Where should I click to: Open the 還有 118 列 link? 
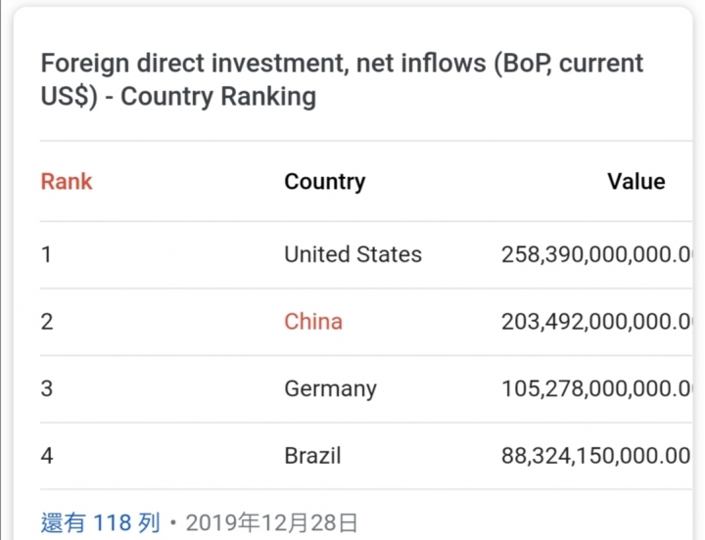point(100,523)
